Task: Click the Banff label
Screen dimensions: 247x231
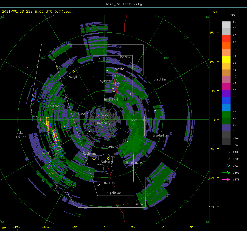Action: pyautogui.click(x=45, y=153)
